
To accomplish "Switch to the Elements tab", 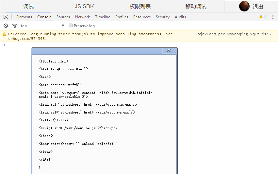I will pos(24,17).
